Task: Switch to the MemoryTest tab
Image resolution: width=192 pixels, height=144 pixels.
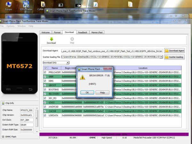Action: pos(97,32)
